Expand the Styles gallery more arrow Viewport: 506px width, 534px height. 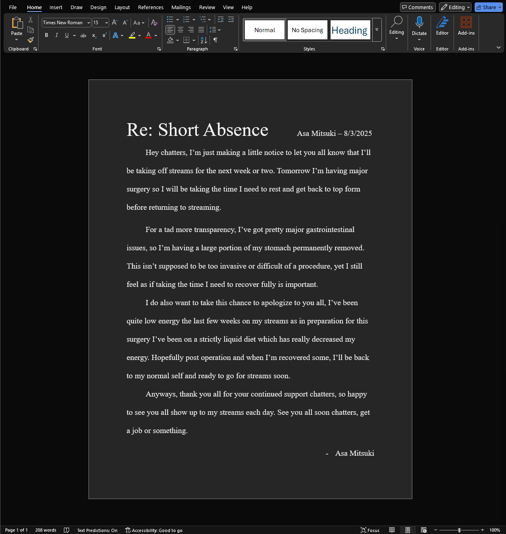(x=377, y=30)
